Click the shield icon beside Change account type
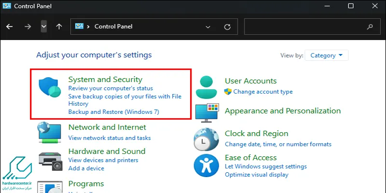The width and height of the screenshot is (386, 193). (228, 92)
